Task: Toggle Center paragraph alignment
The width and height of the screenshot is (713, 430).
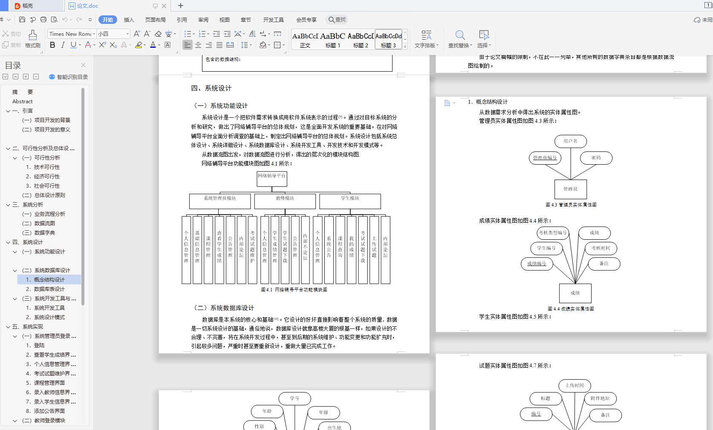Action: coord(198,45)
